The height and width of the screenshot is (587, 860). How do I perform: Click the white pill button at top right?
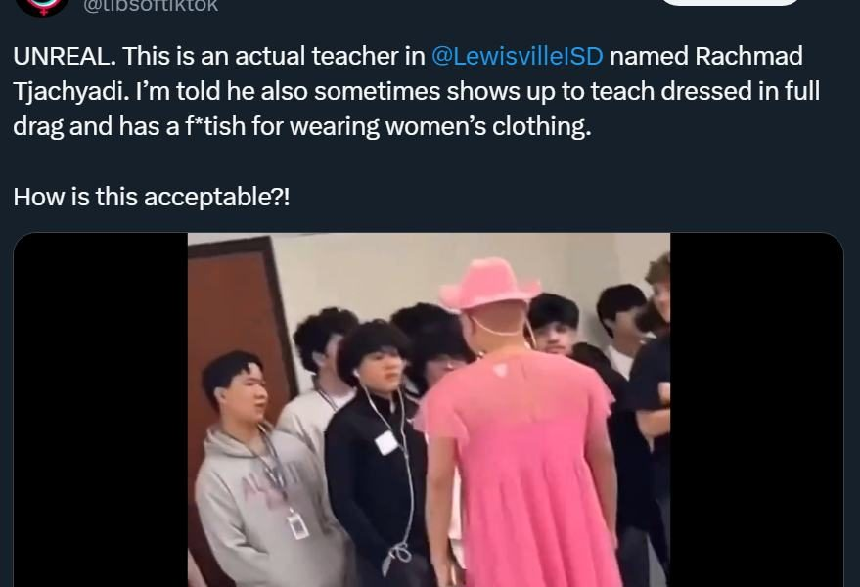(x=731, y=2)
